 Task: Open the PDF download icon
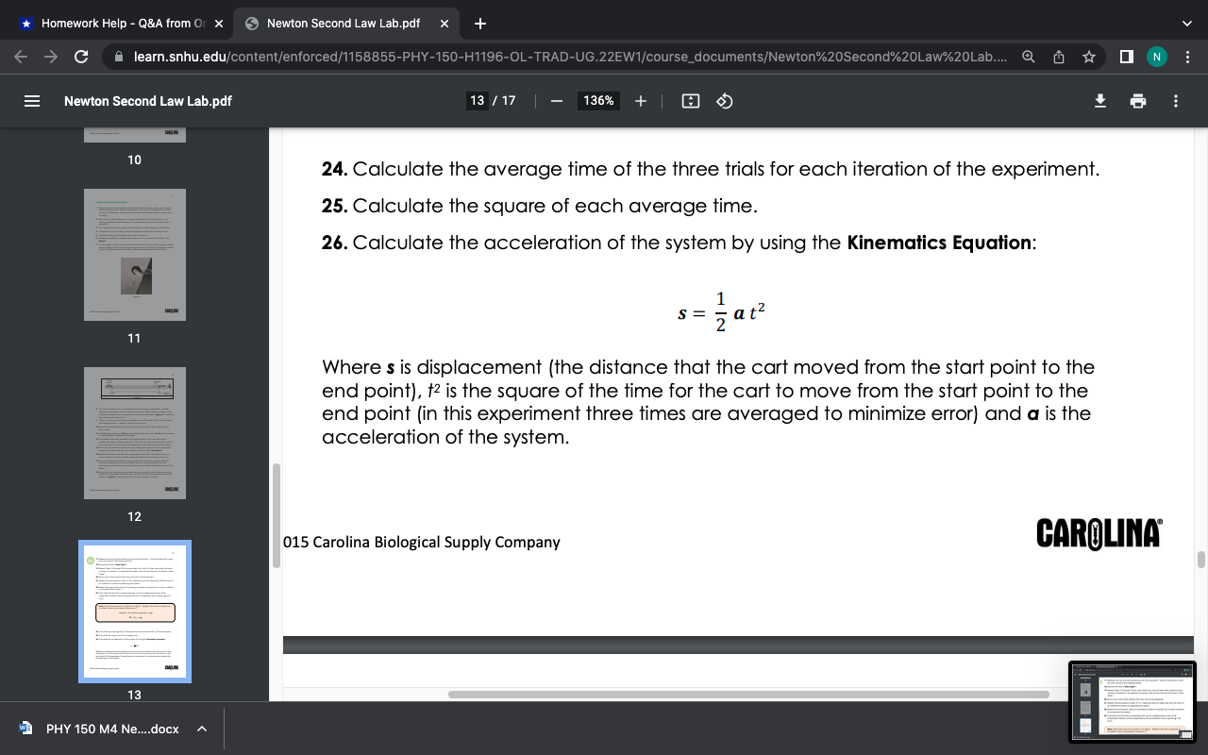pyautogui.click(x=1099, y=101)
